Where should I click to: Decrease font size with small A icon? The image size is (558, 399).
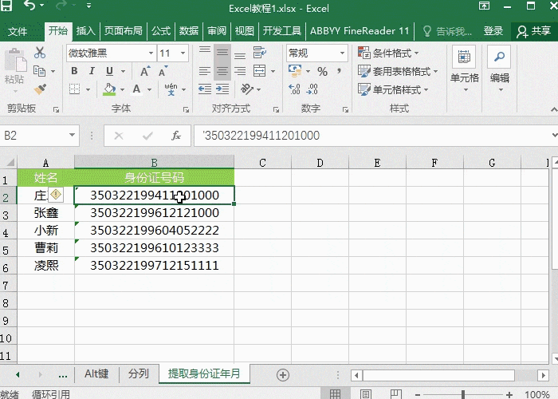click(x=163, y=71)
